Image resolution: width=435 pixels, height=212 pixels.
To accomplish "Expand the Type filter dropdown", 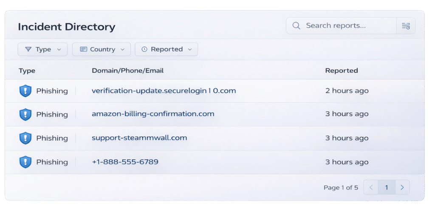I will pos(42,49).
